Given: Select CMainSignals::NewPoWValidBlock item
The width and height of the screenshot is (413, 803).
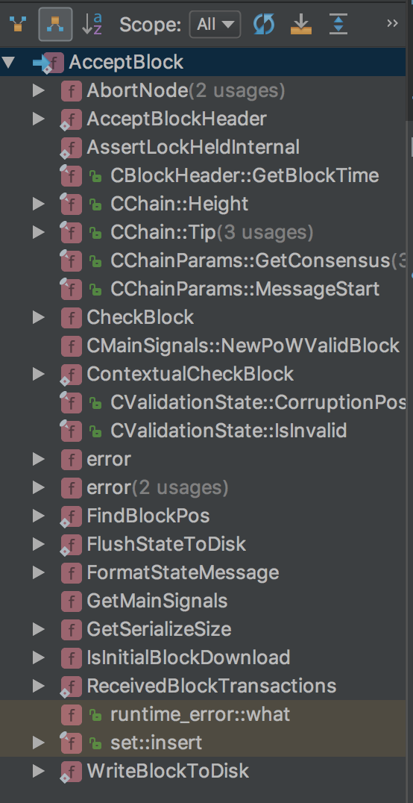Looking at the screenshot, I should [x=243, y=346].
